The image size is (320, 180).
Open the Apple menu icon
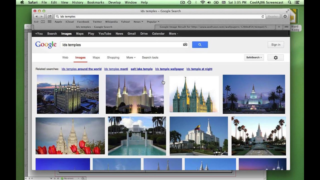(x=22, y=2)
